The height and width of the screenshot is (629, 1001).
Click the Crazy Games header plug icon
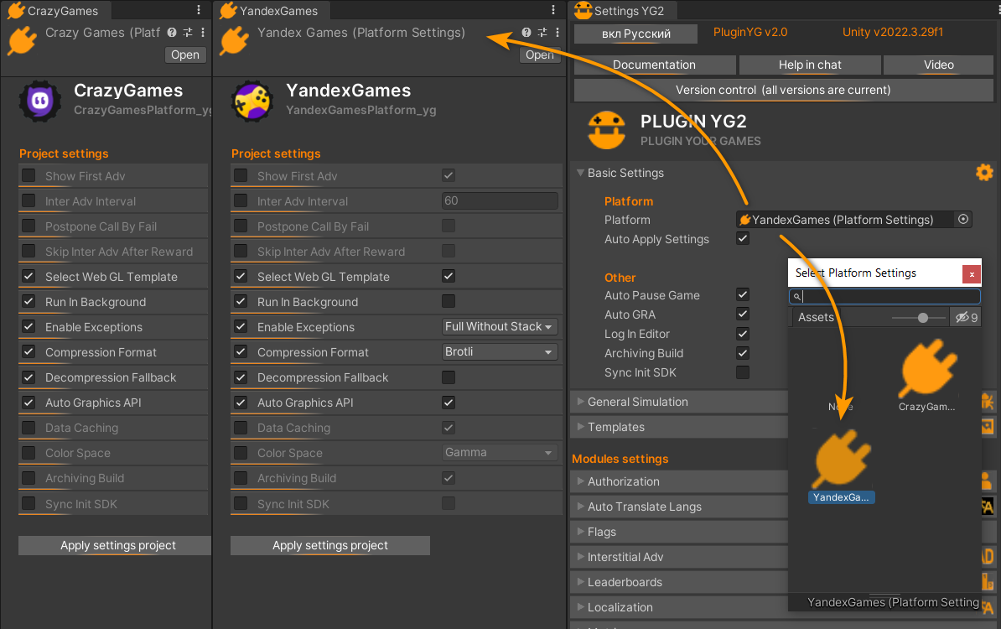[x=22, y=41]
